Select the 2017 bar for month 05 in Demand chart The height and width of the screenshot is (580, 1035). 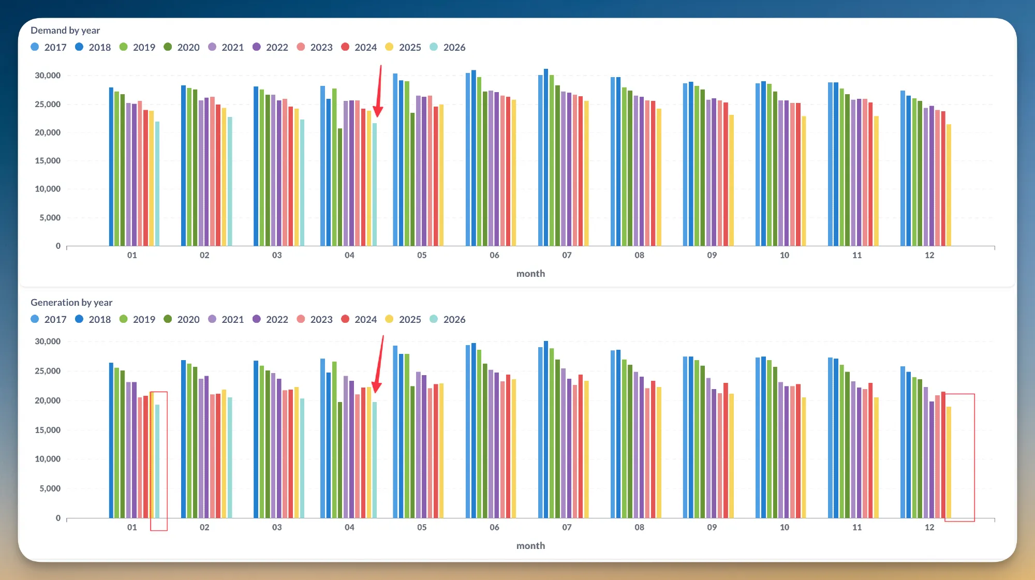(395, 160)
